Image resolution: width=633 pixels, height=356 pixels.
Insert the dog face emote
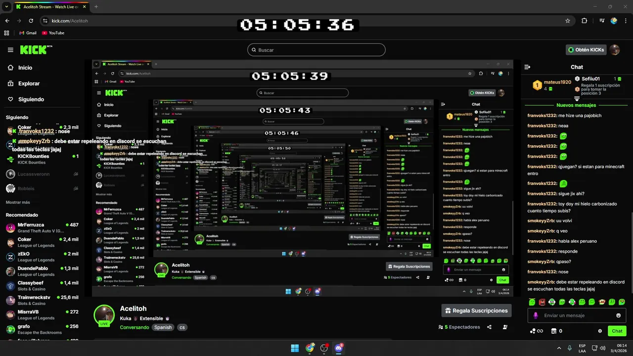pos(552,302)
